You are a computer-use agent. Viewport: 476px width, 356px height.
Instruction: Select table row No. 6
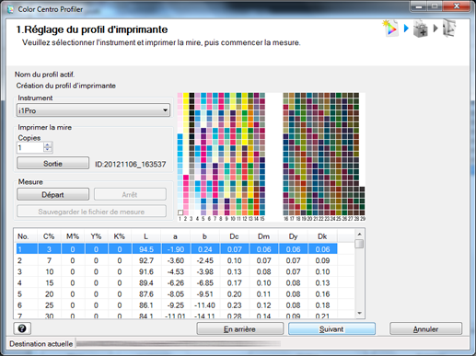pyautogui.click(x=177, y=305)
